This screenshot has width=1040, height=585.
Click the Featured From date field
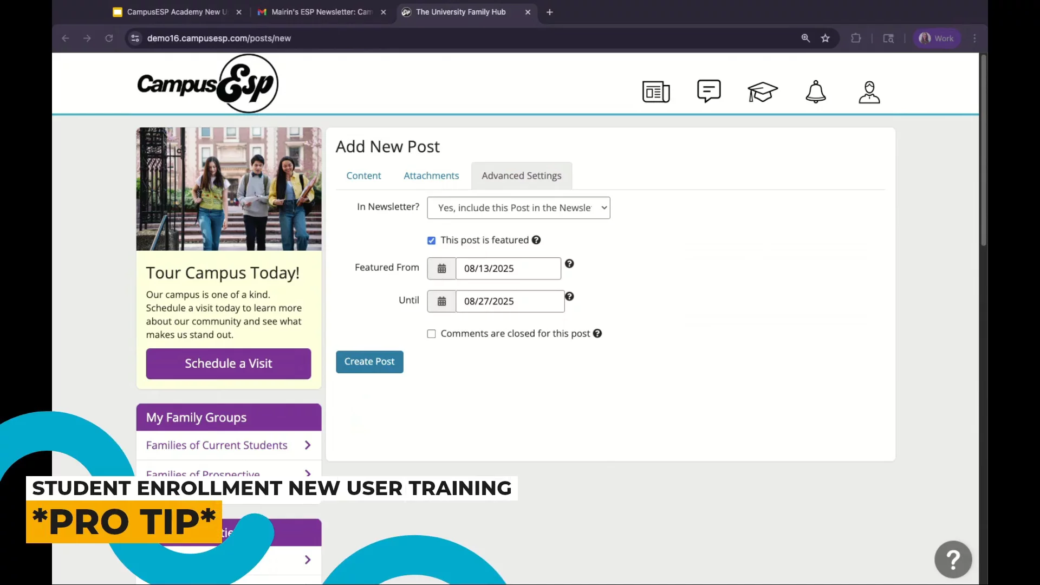click(508, 269)
